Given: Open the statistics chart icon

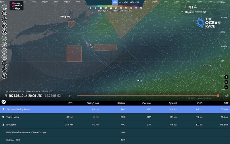Looking at the screenshot, I should [4, 69].
